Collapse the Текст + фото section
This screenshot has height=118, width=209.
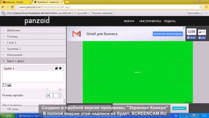click(33, 61)
